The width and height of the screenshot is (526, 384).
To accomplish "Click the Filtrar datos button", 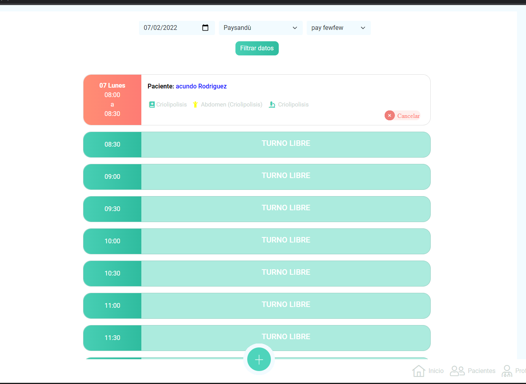I will pos(257,48).
